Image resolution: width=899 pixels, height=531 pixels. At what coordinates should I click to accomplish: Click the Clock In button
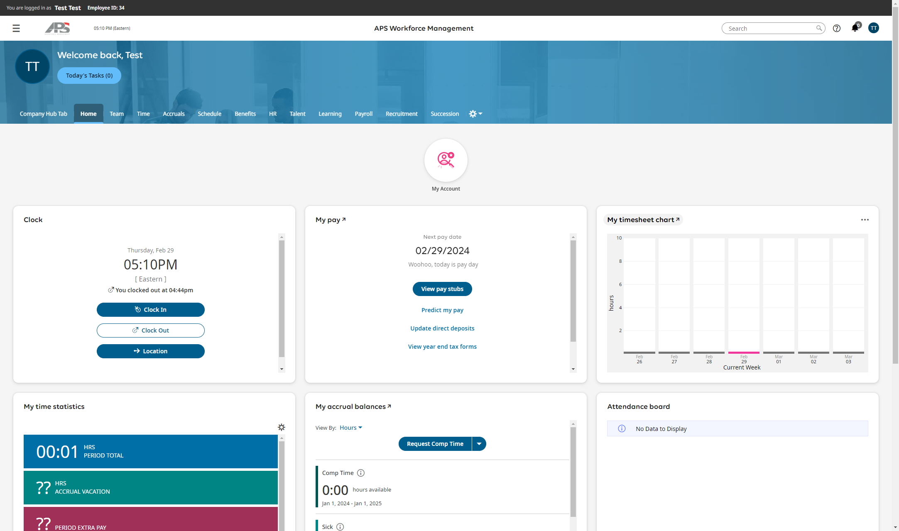click(151, 310)
